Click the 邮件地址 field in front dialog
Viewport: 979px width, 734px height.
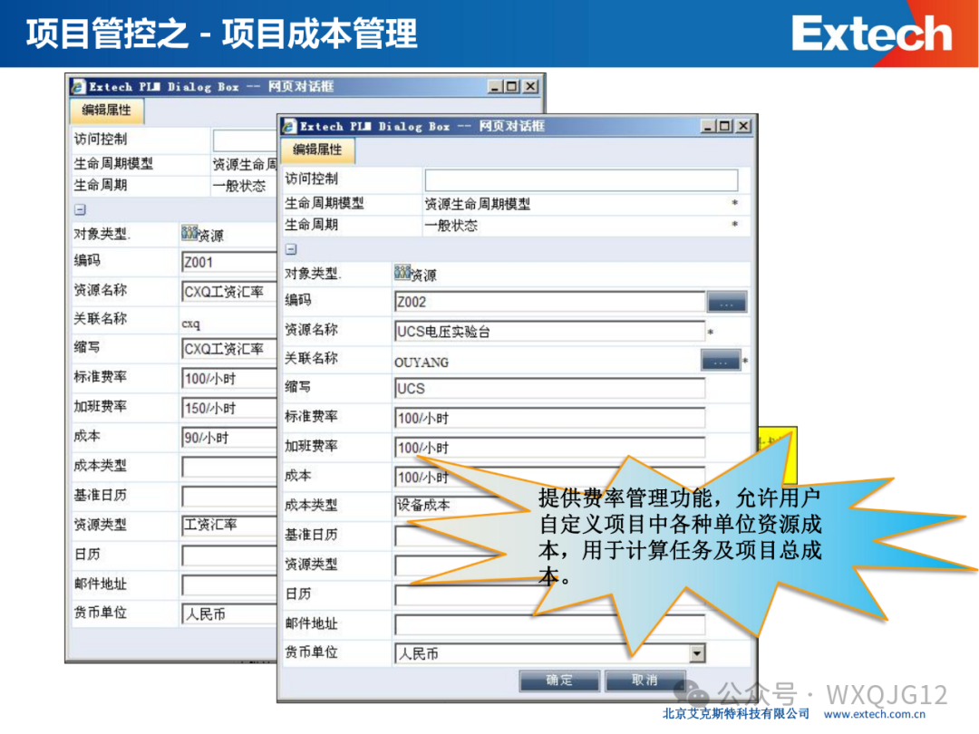click(549, 624)
